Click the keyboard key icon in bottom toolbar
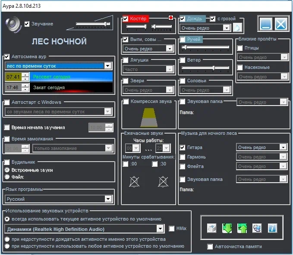This screenshot has width=293, height=255. (x=212, y=228)
